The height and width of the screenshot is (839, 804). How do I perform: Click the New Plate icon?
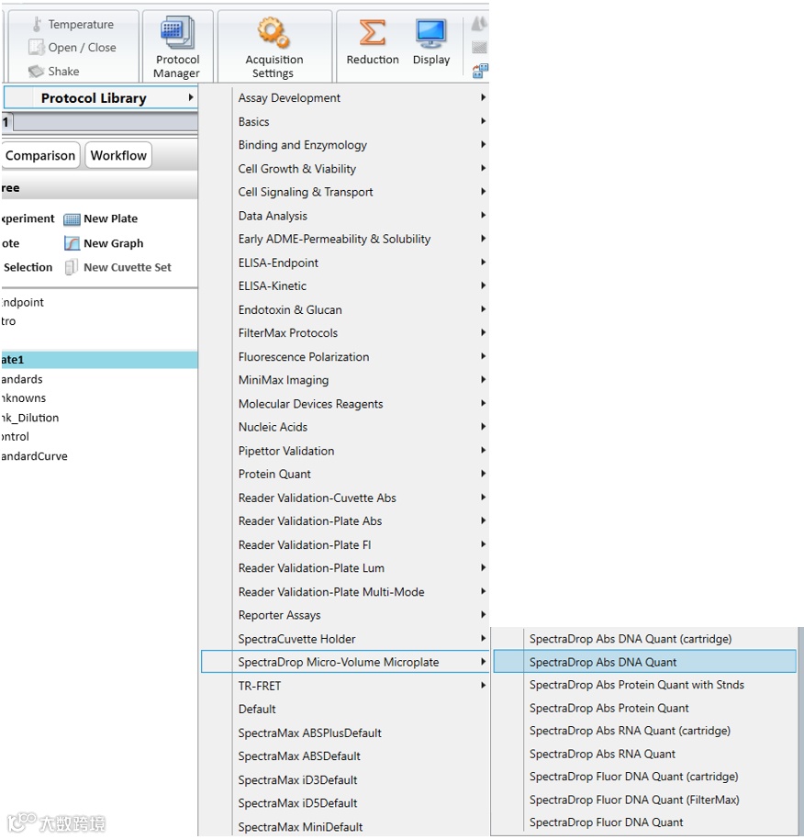72,218
